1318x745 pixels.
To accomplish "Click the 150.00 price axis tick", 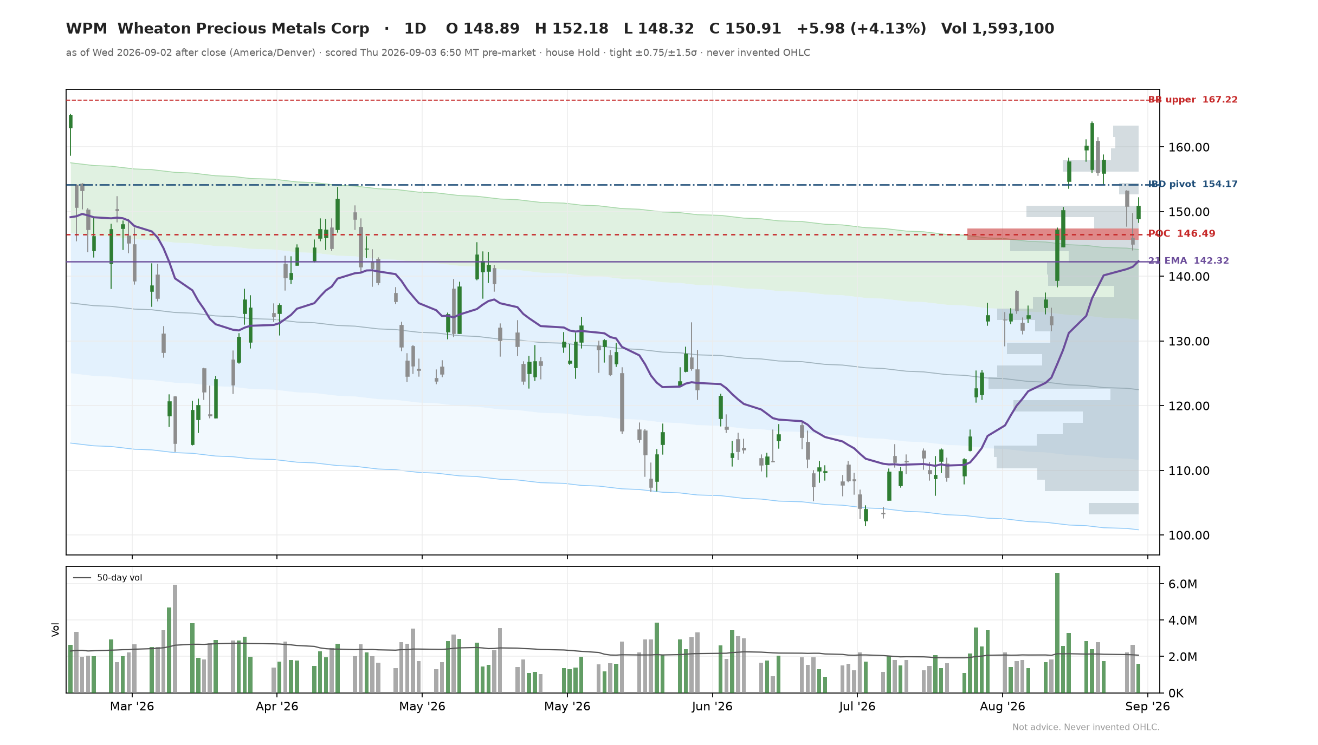I will [x=1188, y=212].
